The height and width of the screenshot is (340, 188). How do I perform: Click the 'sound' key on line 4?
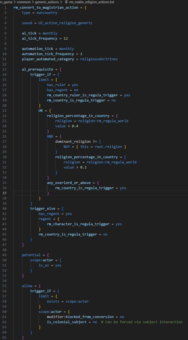tap(27, 23)
